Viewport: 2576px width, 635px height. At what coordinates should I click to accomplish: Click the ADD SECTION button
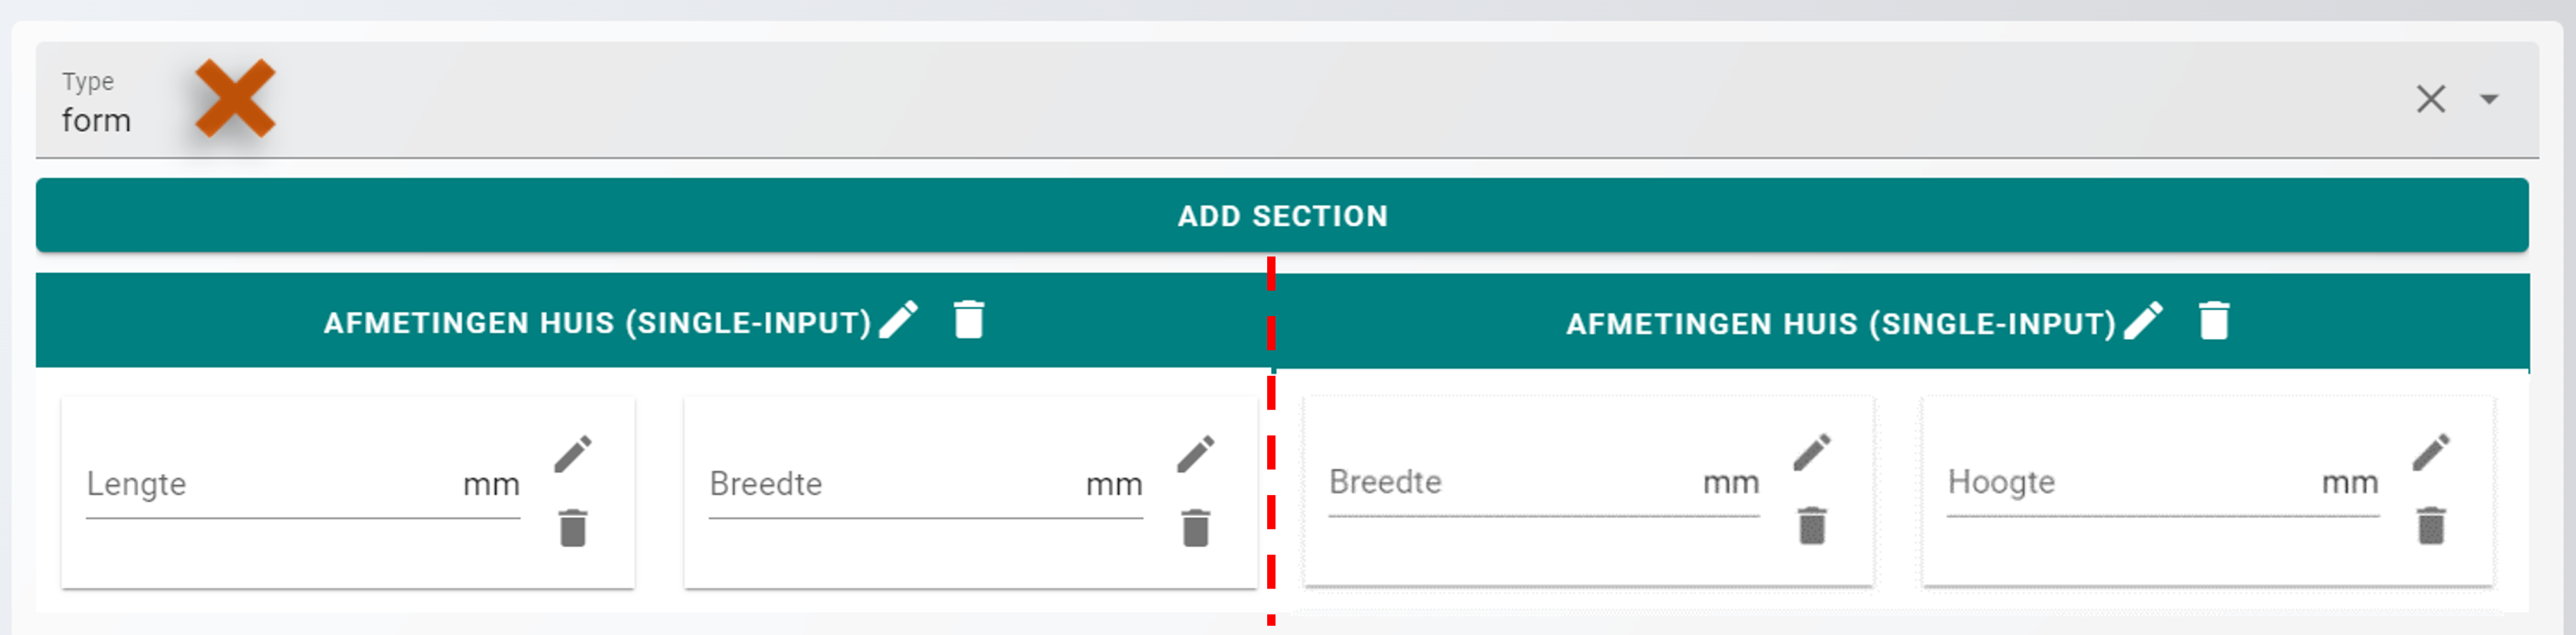(x=1282, y=216)
